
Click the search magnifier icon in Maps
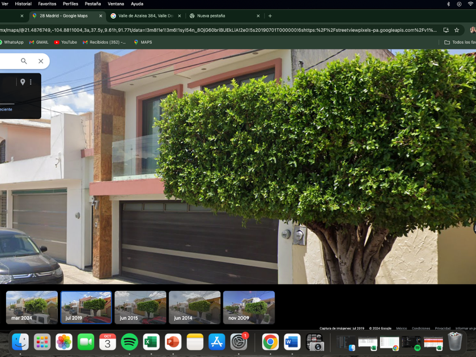click(24, 61)
